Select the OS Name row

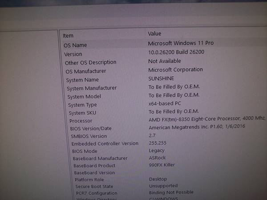(76, 45)
